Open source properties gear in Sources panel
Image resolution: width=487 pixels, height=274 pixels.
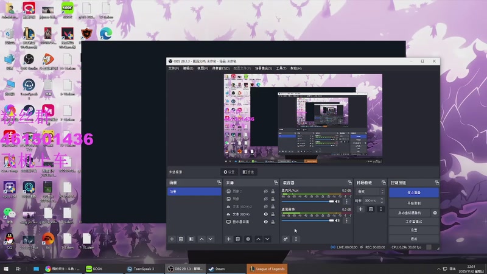(x=248, y=239)
